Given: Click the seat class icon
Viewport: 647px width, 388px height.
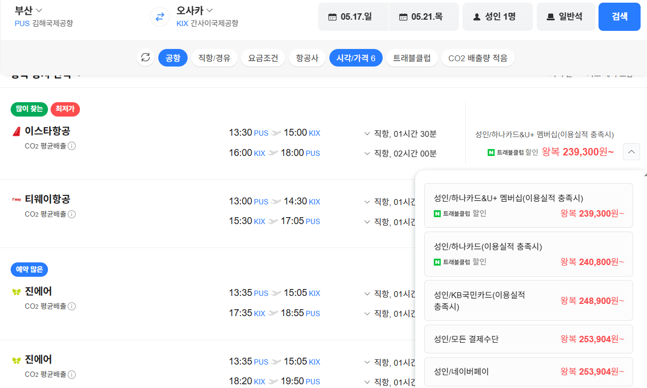Looking at the screenshot, I should tap(551, 17).
